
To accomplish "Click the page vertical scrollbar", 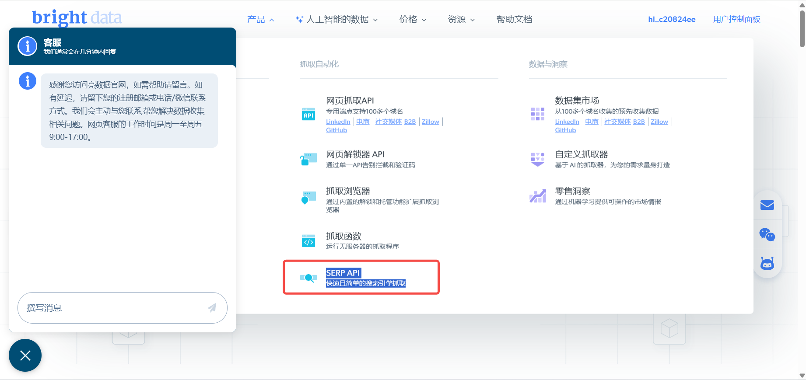I will (x=802, y=28).
